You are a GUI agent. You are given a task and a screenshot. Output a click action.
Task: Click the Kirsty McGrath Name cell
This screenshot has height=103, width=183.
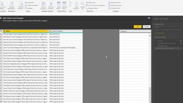(x=26, y=83)
